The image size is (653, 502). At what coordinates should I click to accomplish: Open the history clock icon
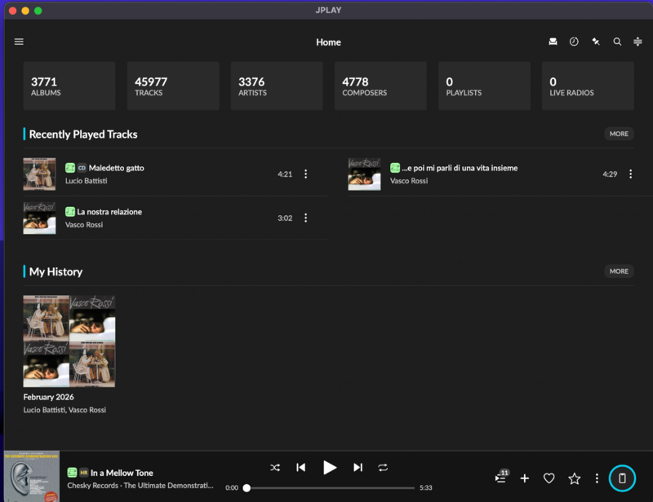coord(574,42)
